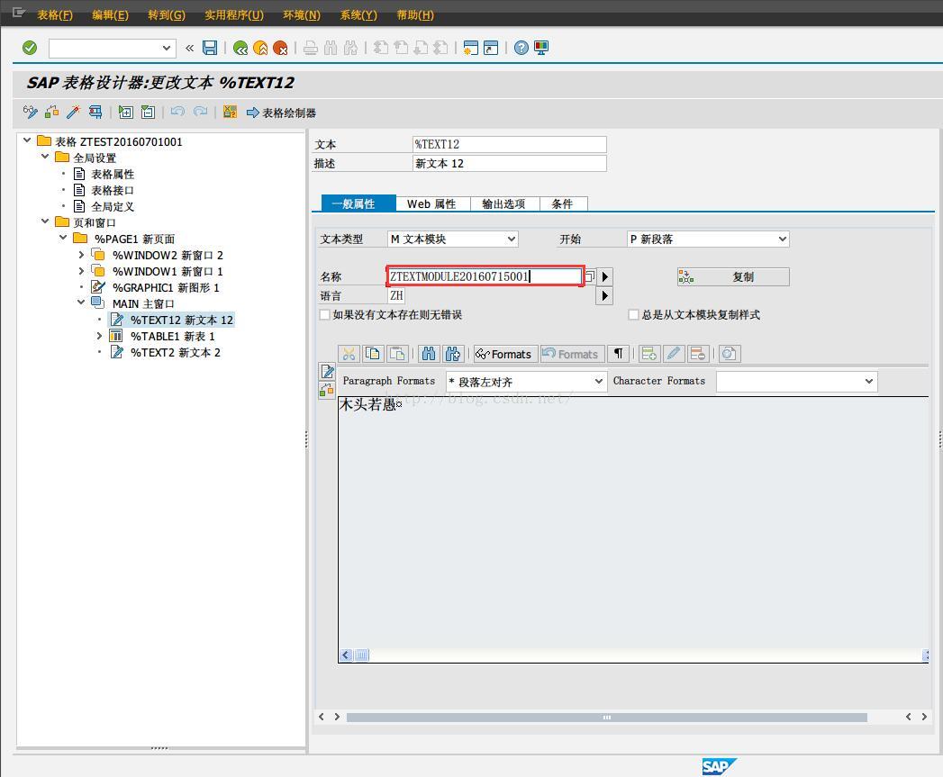The width and height of the screenshot is (943, 777).
Task: Click the Undo icon in the designer toolbar
Action: pos(177,112)
